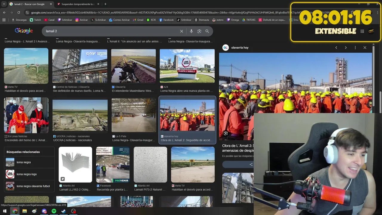
Task: Open a new browser tab
Action: click(x=105, y=4)
